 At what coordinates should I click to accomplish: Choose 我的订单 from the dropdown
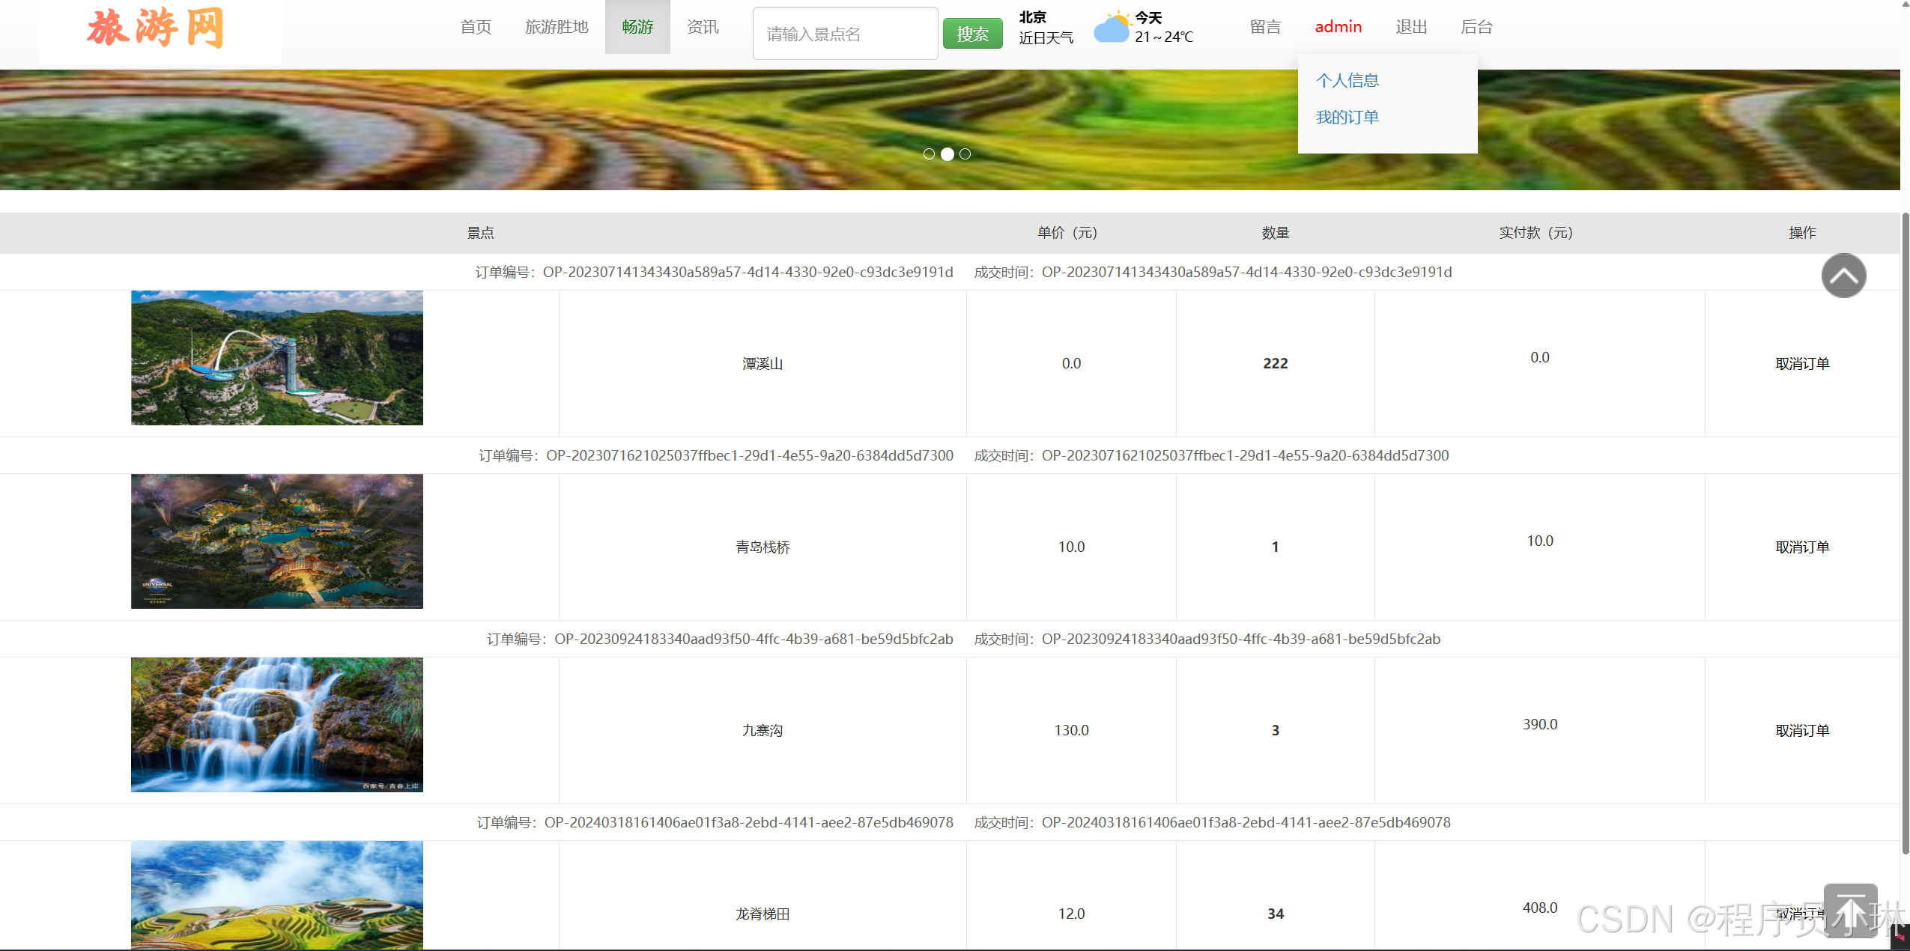(x=1347, y=118)
